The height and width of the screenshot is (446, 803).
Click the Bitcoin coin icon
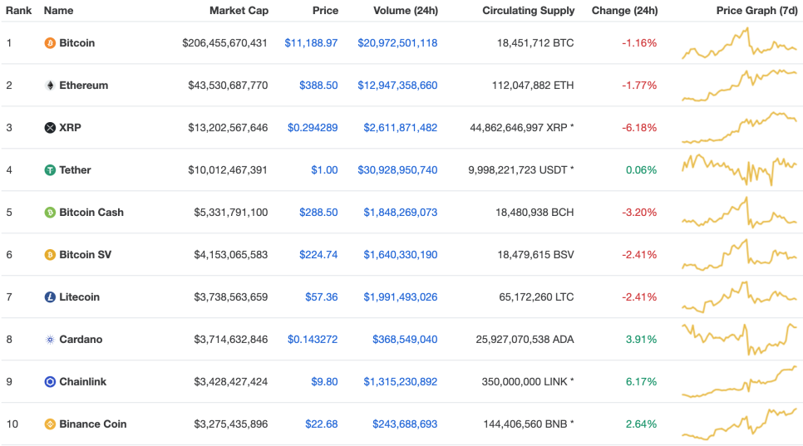[x=50, y=43]
